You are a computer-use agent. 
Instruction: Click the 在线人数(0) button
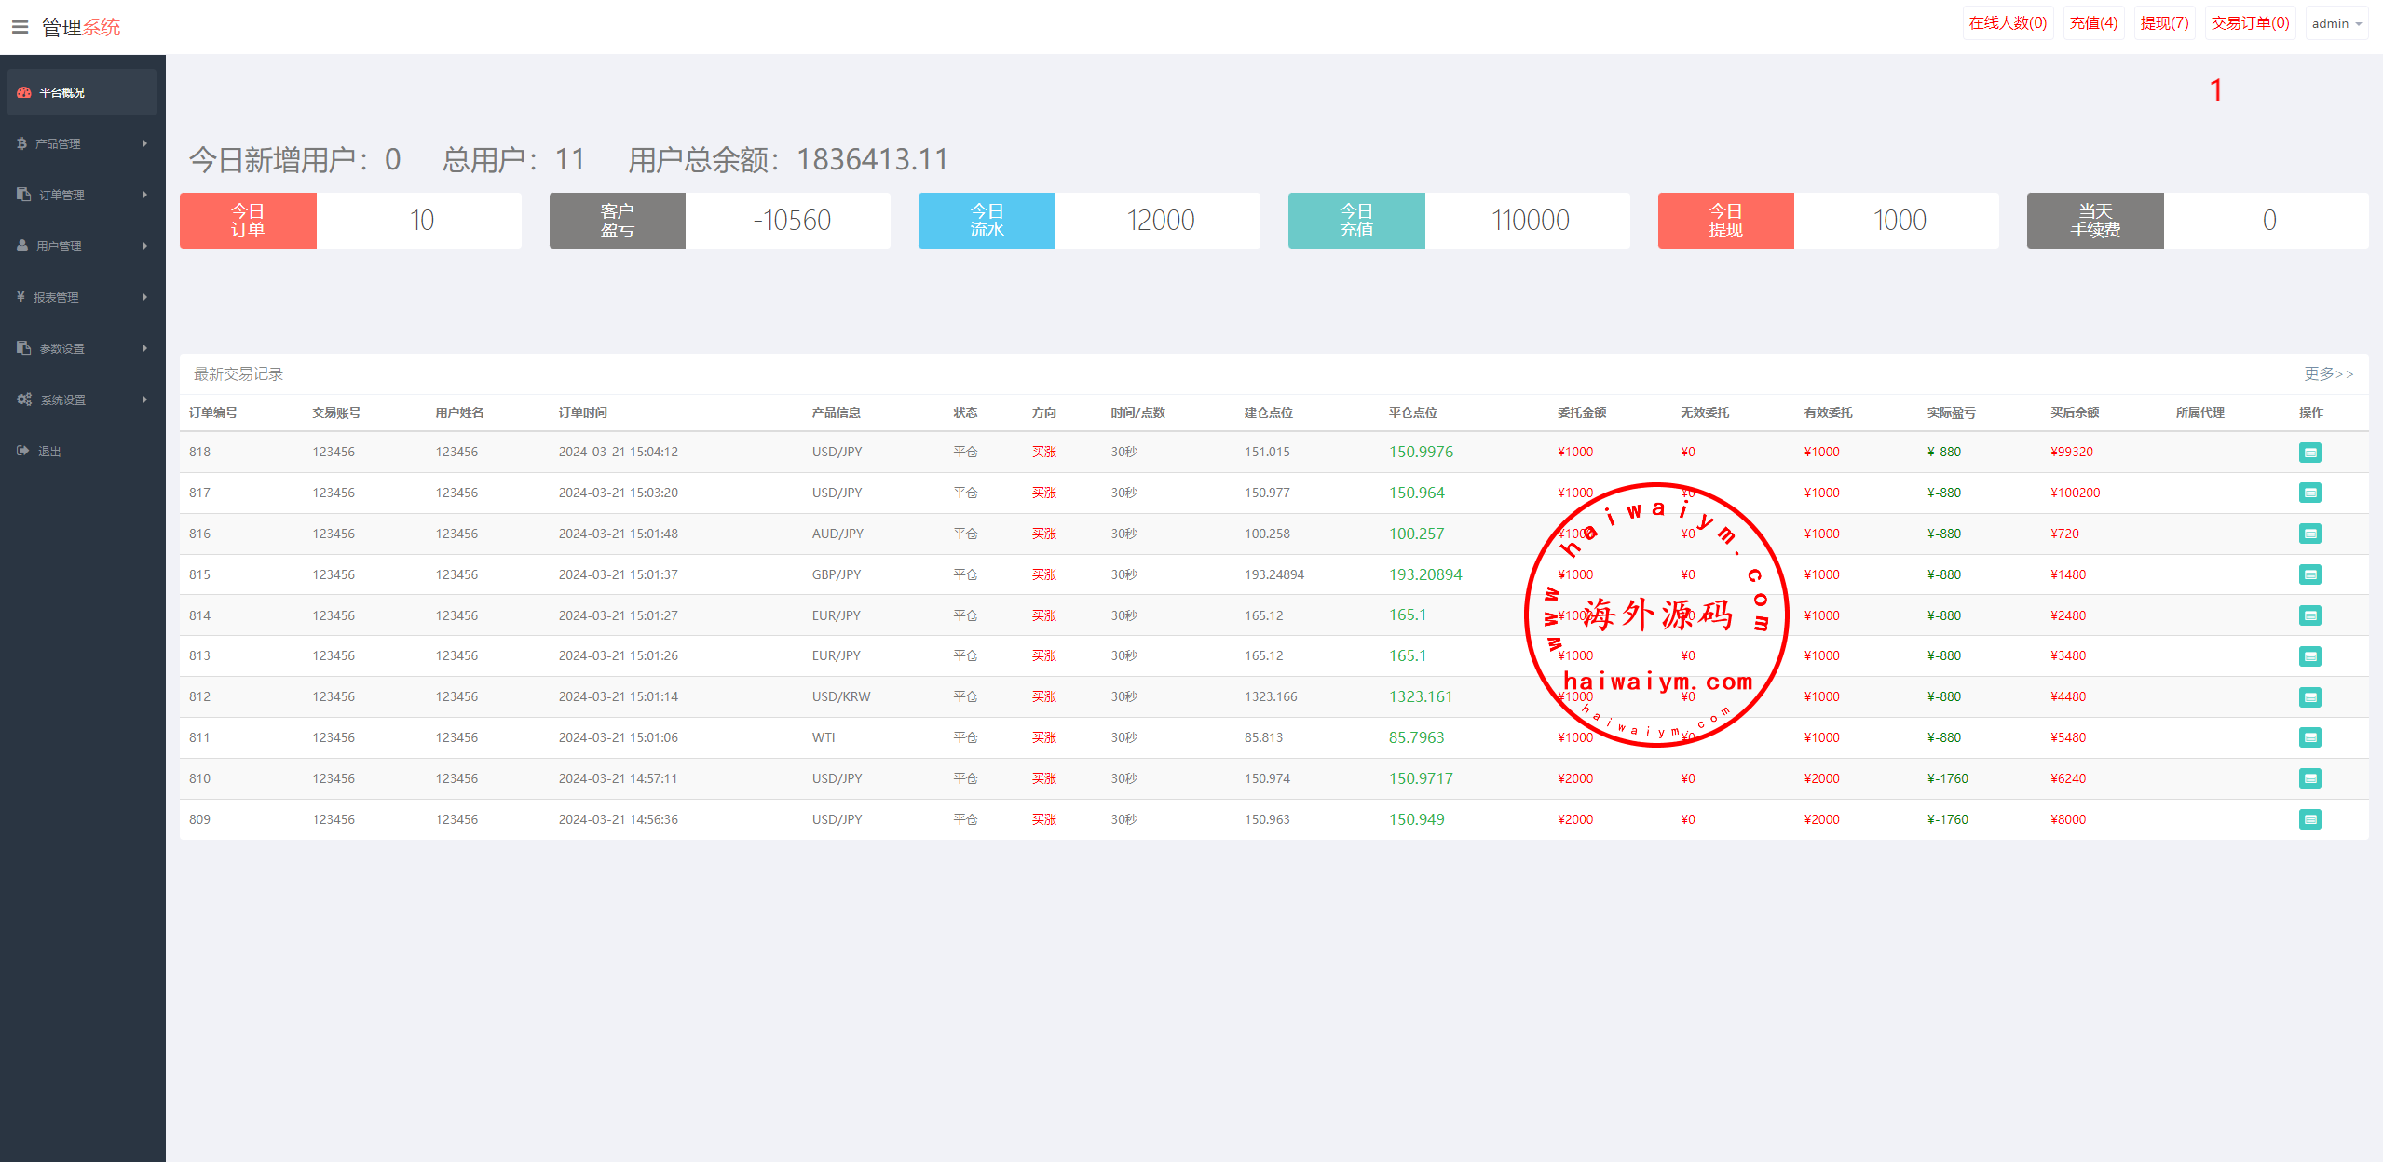(2008, 23)
